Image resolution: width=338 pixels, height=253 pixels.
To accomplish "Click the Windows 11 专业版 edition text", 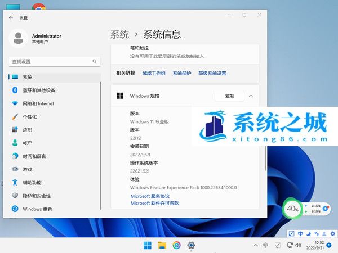I will coord(149,121).
